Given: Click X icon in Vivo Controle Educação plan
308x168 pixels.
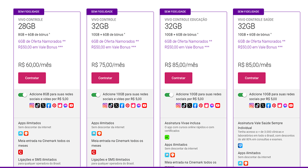Looking at the screenshot, I should [x=190, y=106].
